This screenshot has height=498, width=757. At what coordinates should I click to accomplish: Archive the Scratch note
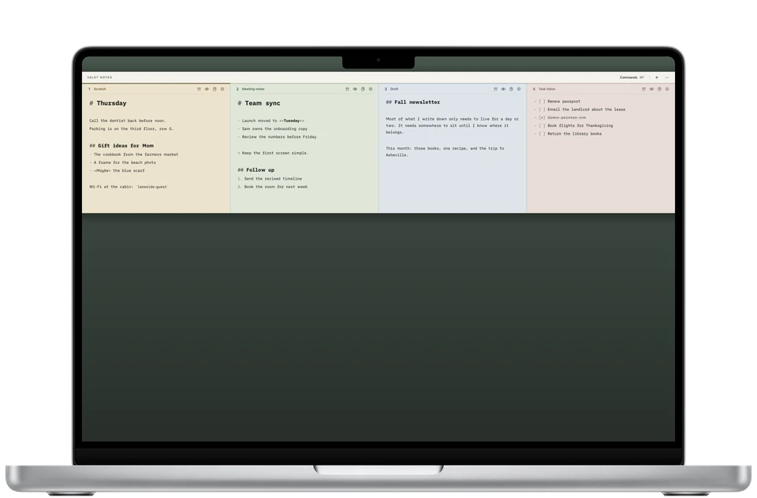(199, 89)
